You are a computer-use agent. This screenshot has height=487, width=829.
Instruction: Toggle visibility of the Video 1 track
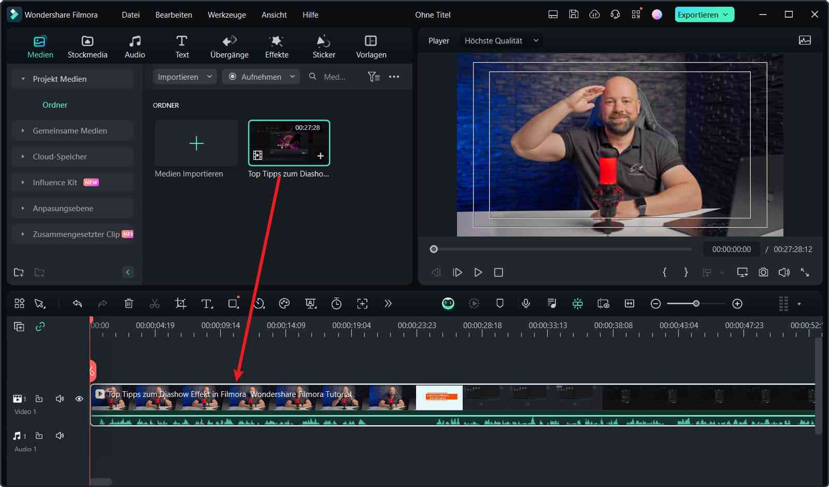point(79,399)
